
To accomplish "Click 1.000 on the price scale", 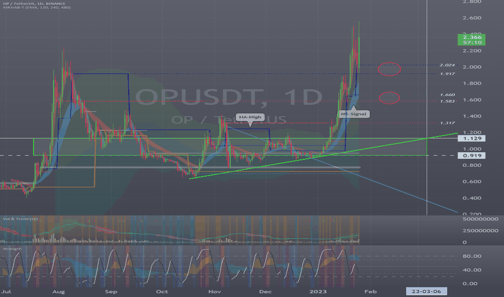I will [472, 149].
